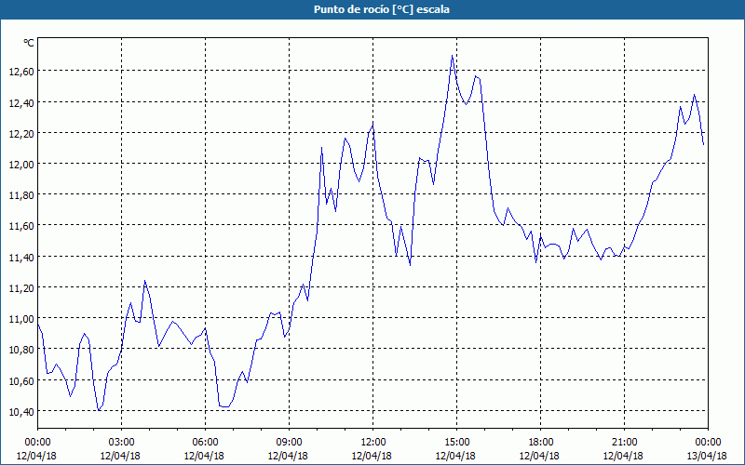This screenshot has height=465, width=745.
Task: Pick the 18:00 time label
Action: [x=540, y=443]
